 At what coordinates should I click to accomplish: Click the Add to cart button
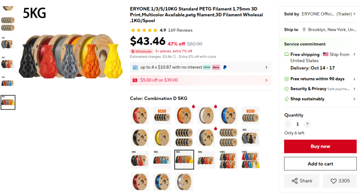[320, 164]
